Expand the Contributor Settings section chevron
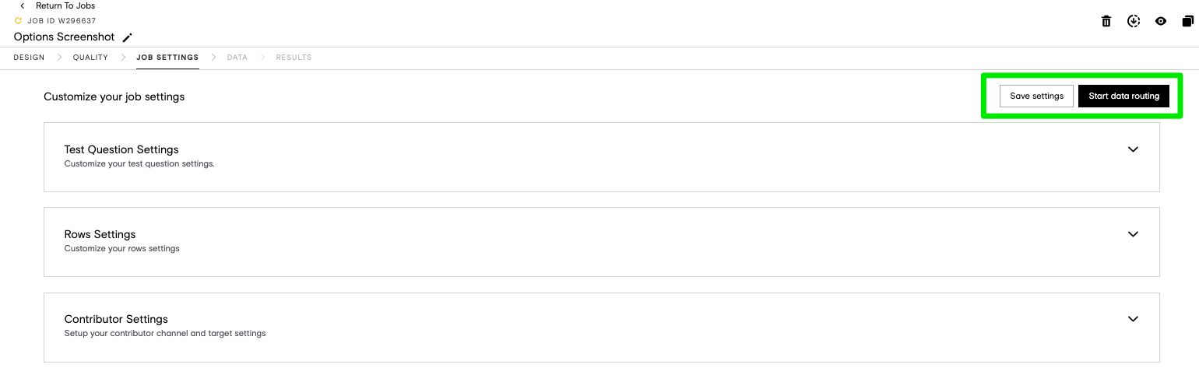 click(x=1133, y=319)
